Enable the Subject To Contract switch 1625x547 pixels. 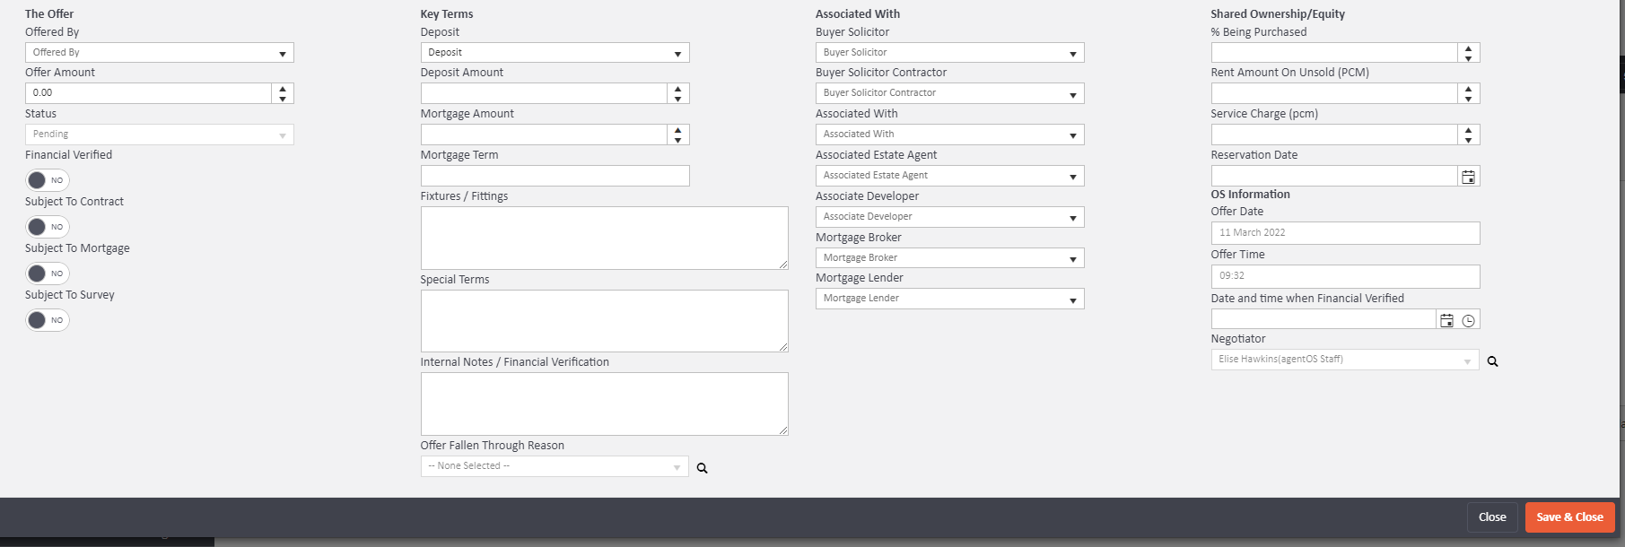(47, 227)
